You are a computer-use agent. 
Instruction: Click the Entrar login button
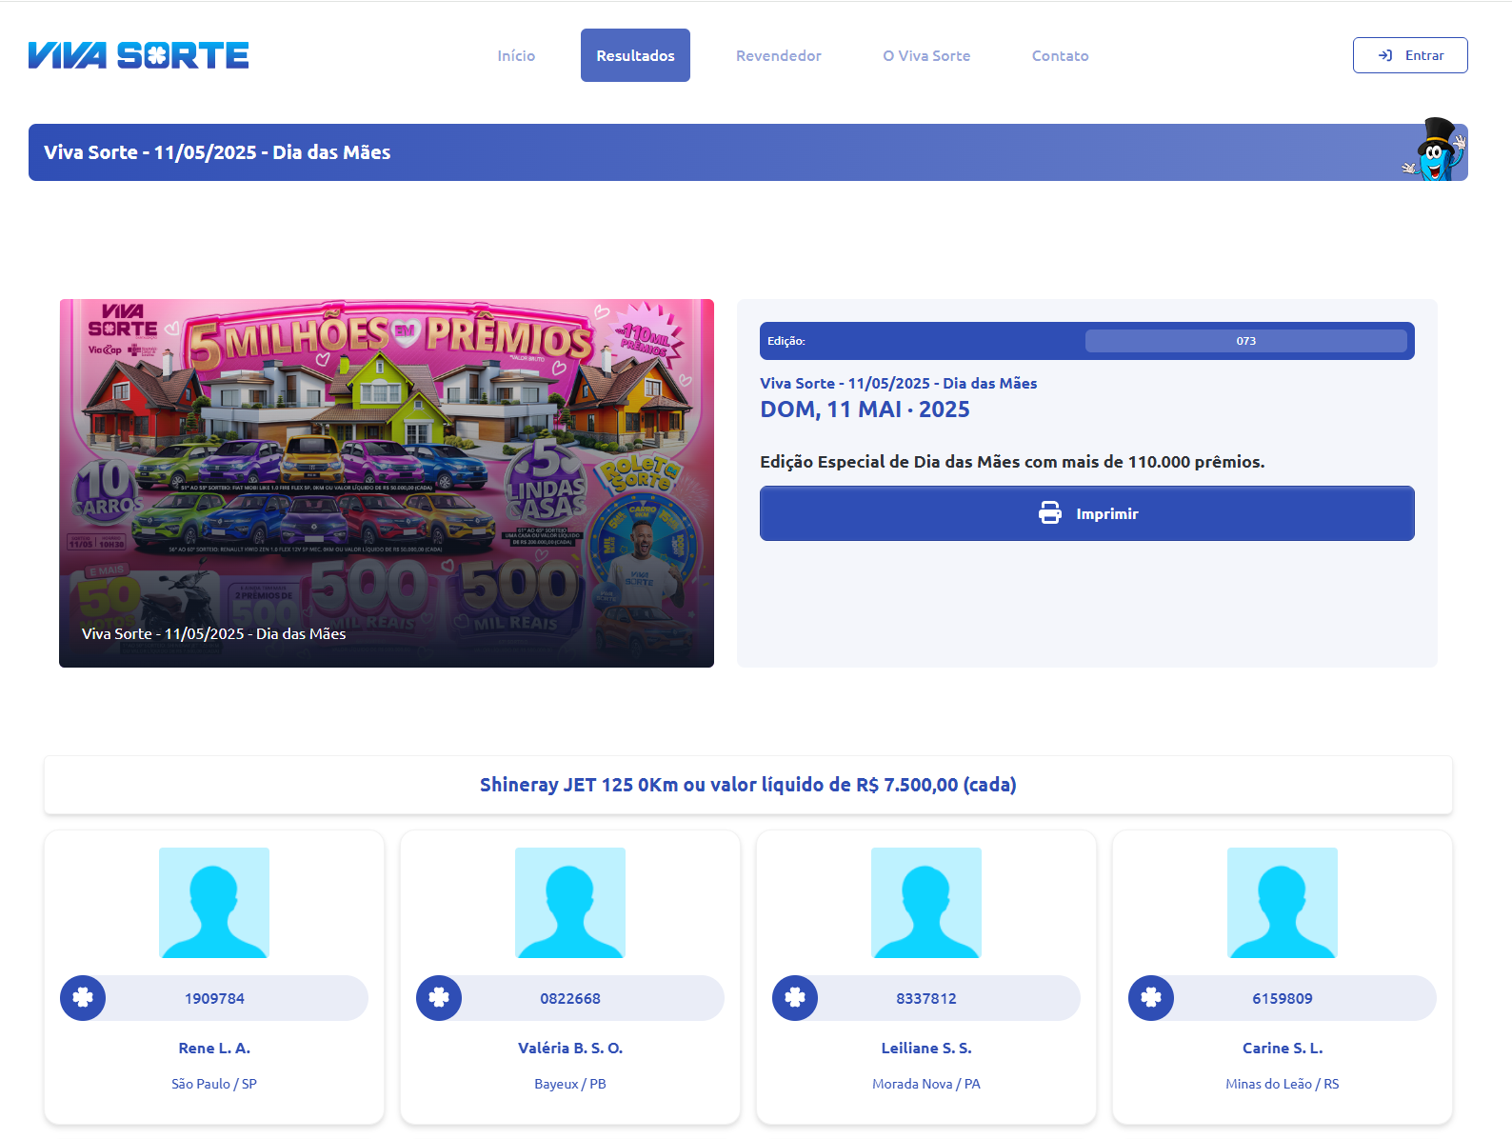[1410, 55]
